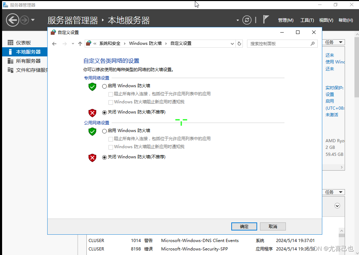Go back with Server Manager's round back arrow
This screenshot has width=359, height=255.
[x=12, y=20]
